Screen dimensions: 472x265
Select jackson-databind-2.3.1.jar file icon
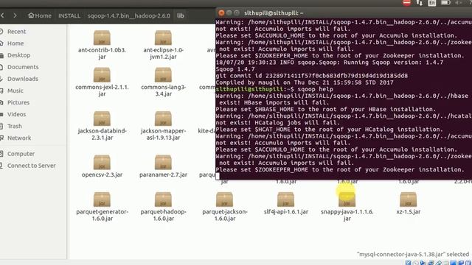[x=102, y=119]
